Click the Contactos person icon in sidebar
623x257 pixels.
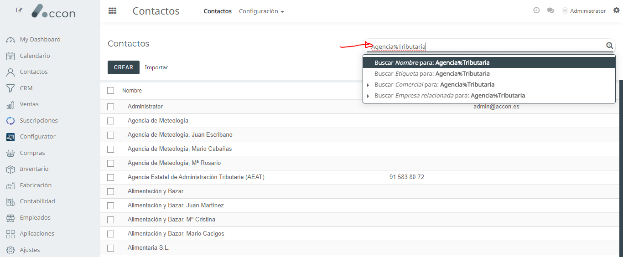point(10,72)
